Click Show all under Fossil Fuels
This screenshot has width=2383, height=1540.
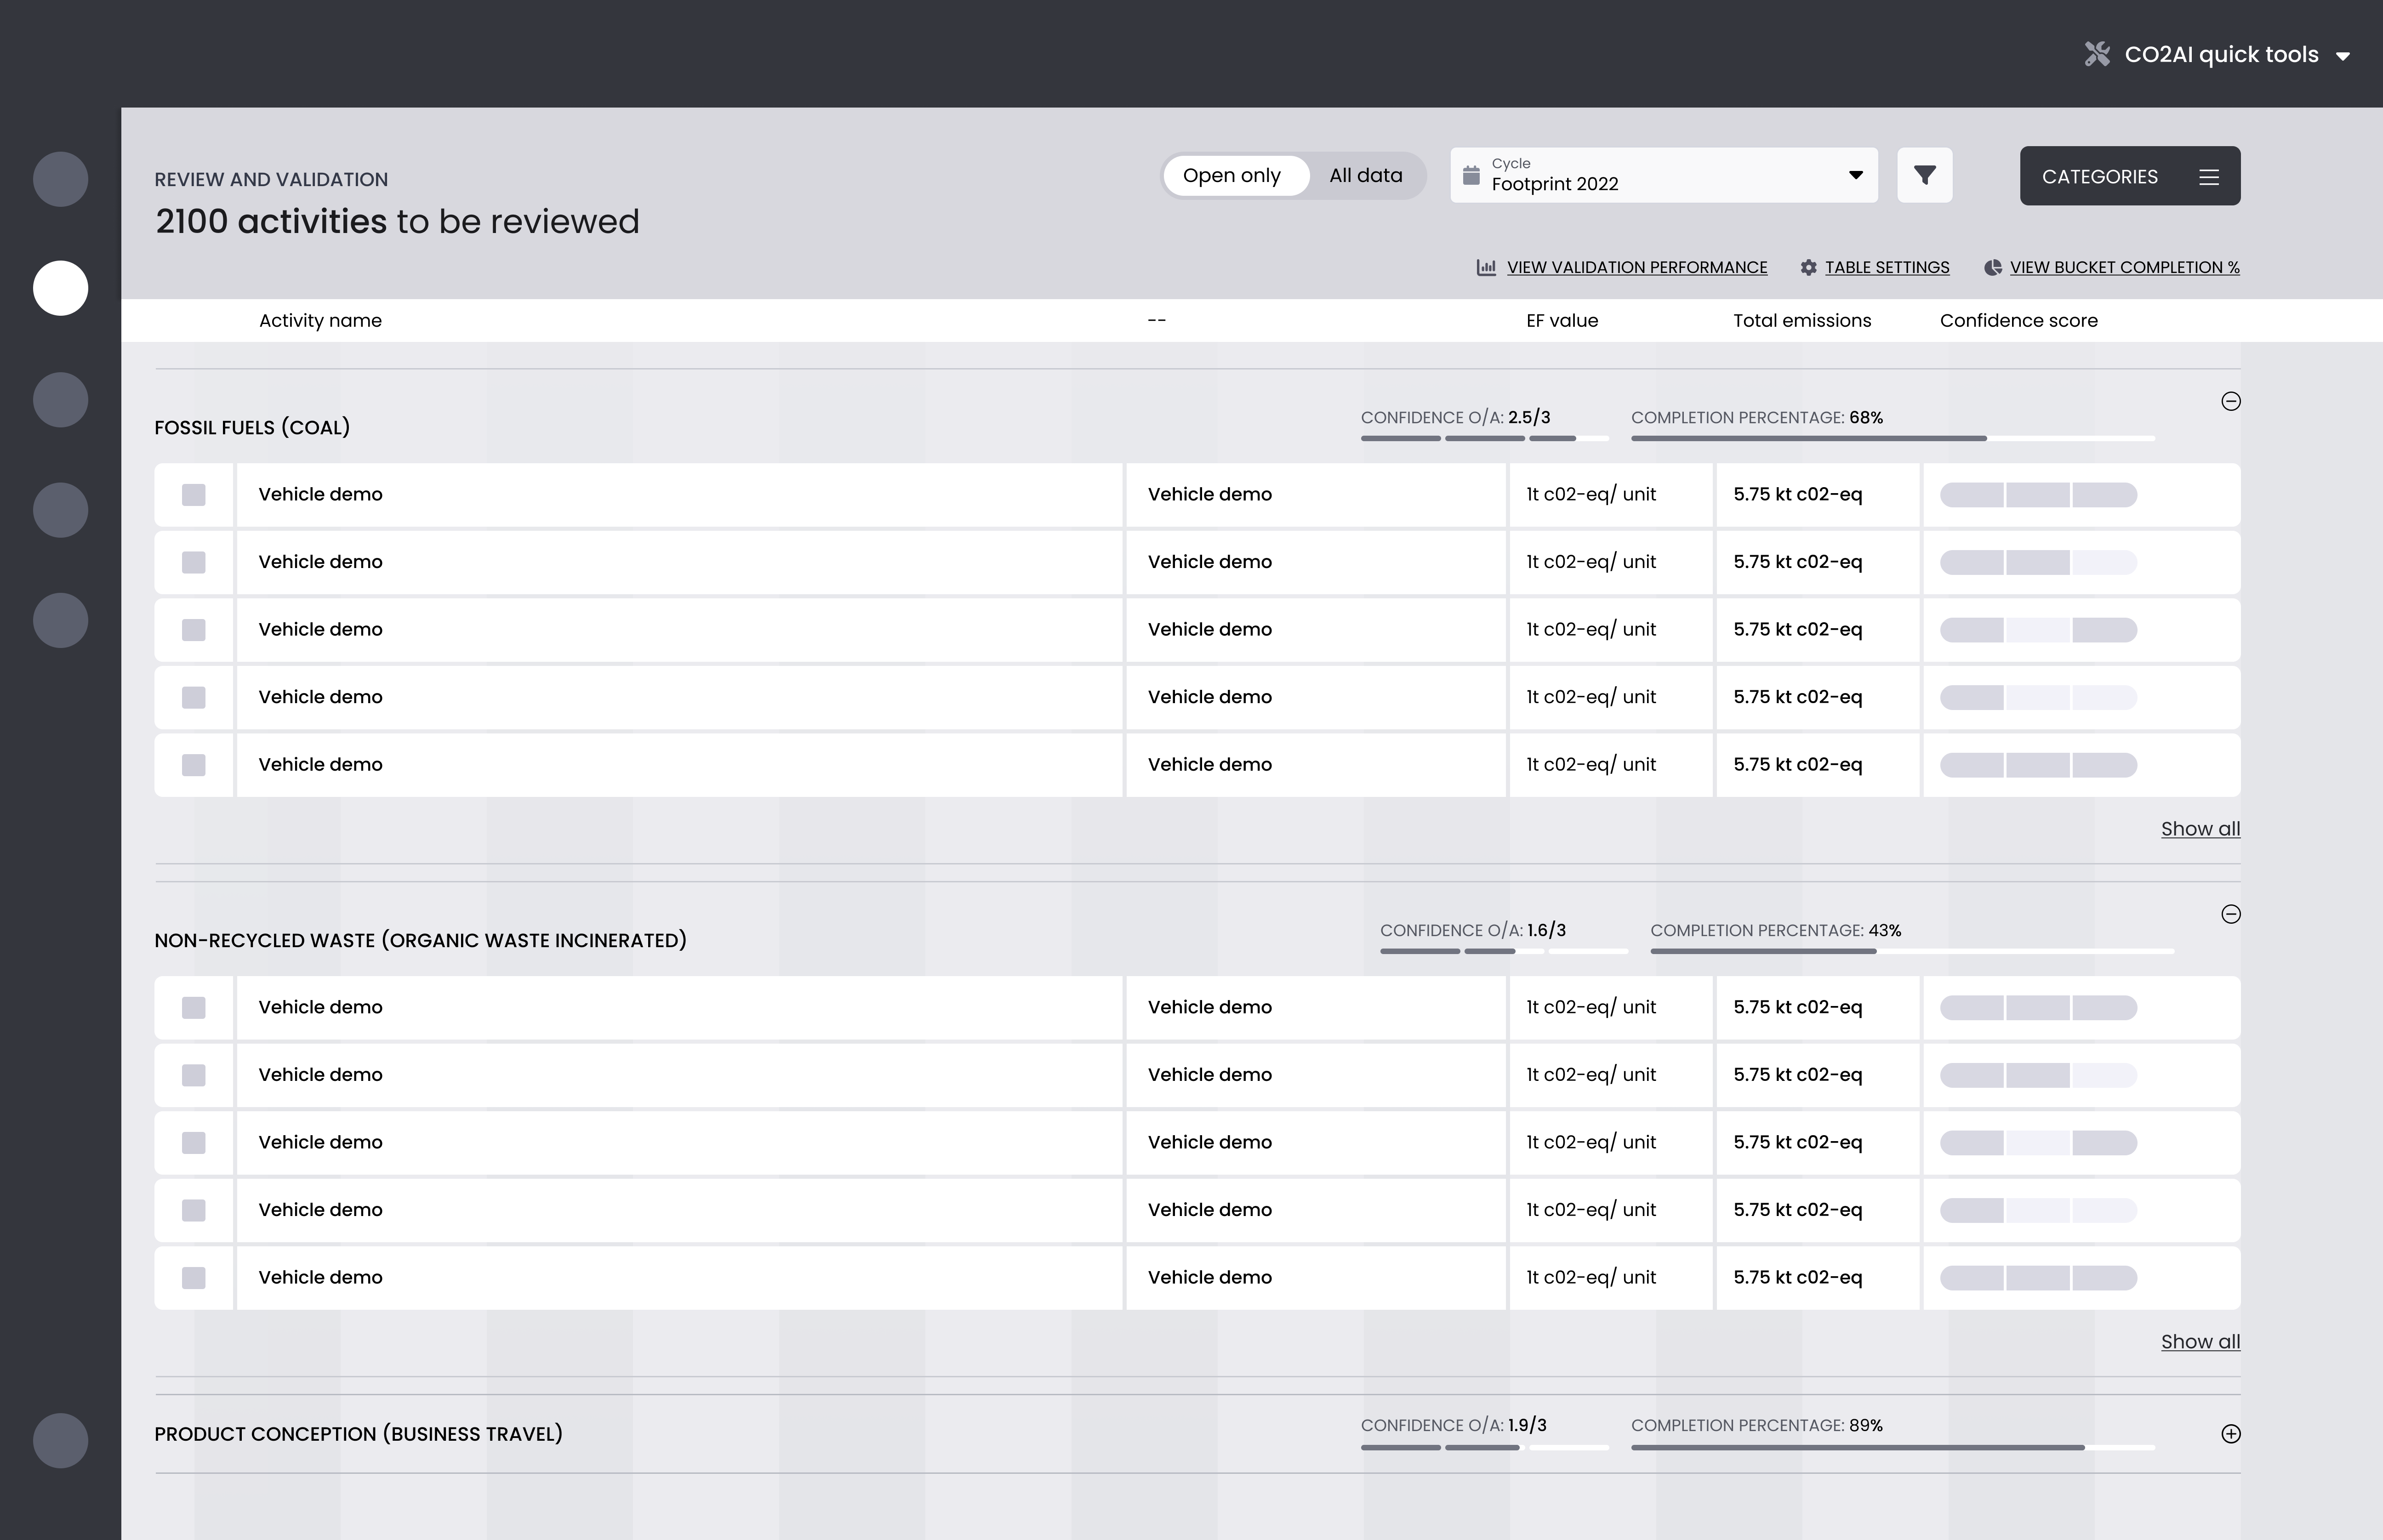coord(2200,829)
